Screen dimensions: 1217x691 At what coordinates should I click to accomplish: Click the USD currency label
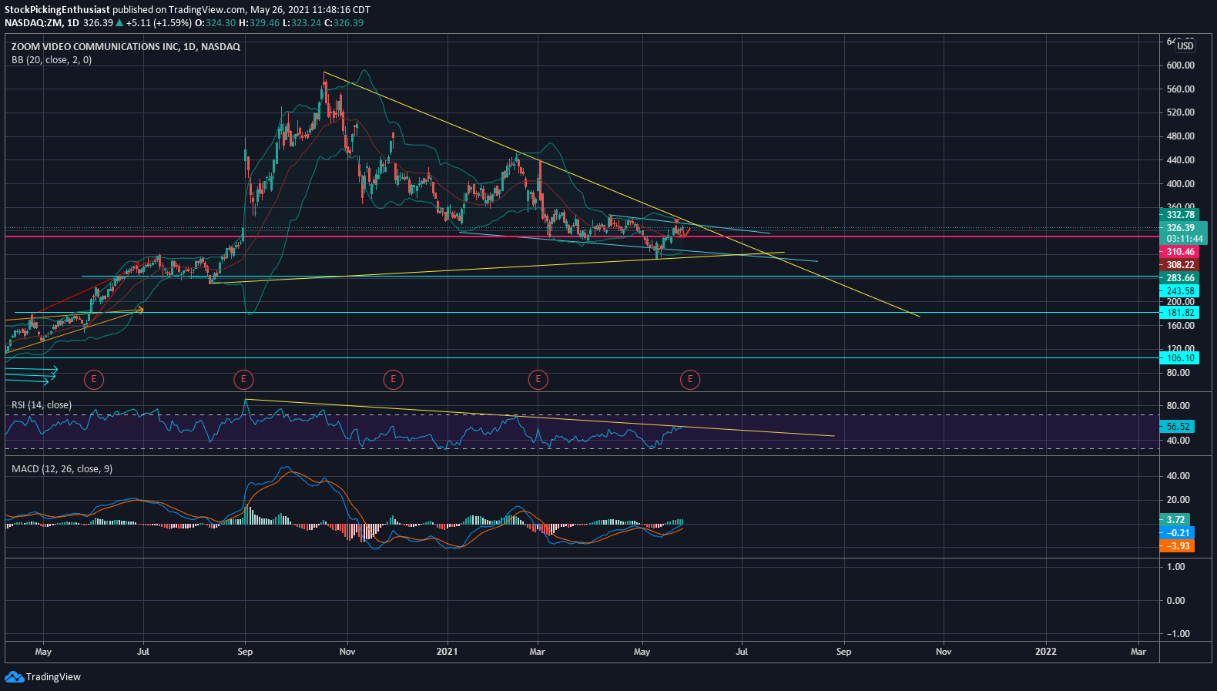tap(1185, 46)
